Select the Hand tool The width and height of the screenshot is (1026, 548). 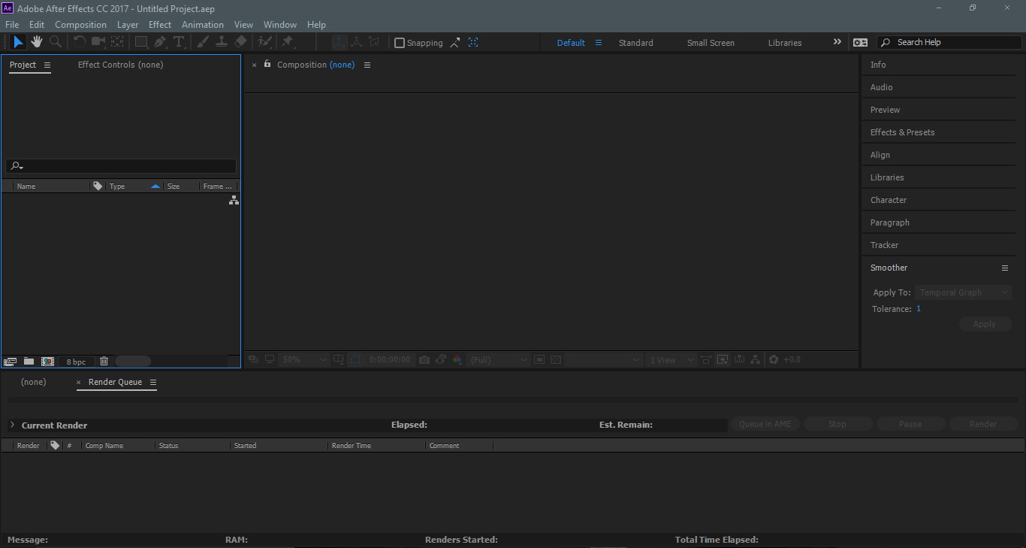pyautogui.click(x=38, y=42)
